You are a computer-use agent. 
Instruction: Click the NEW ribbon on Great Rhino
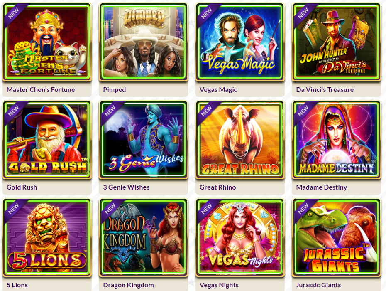[206, 111]
